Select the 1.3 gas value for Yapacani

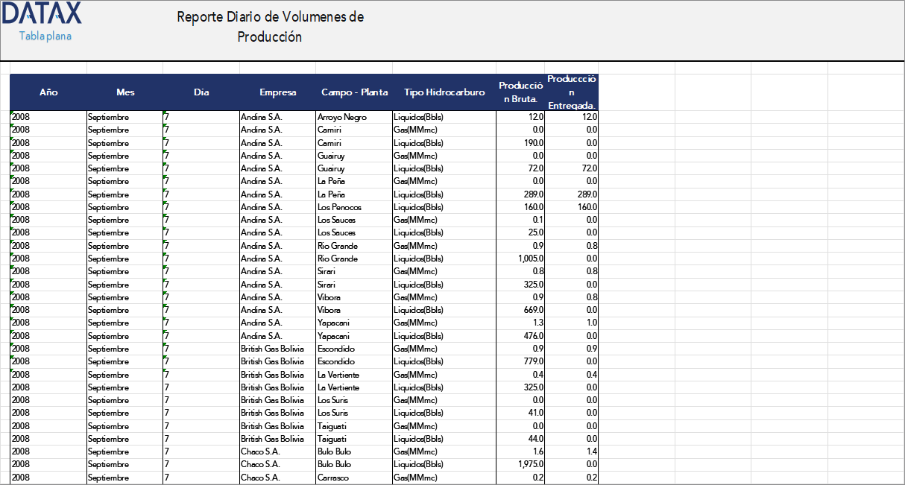[537, 323]
